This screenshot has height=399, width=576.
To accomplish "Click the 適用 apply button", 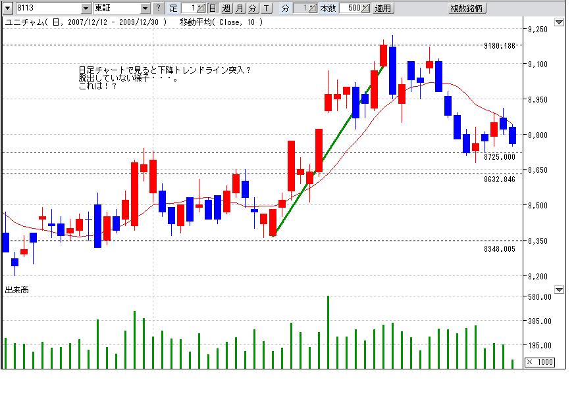I will click(x=383, y=8).
